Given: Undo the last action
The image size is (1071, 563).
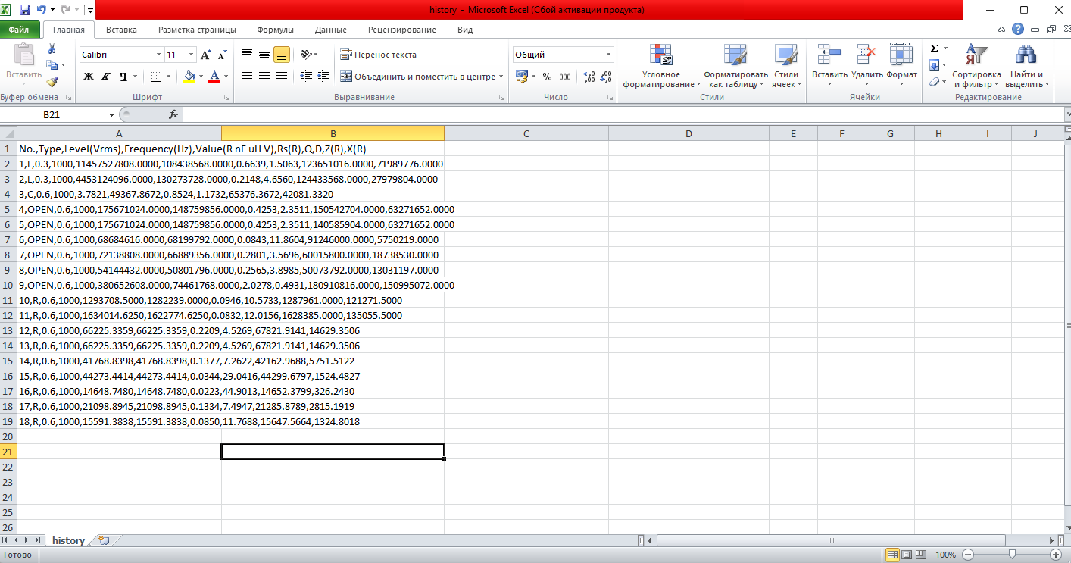Looking at the screenshot, I should coord(41,11).
